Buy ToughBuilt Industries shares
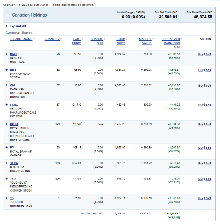The height and width of the screenshot is (224, 220). (201, 179)
